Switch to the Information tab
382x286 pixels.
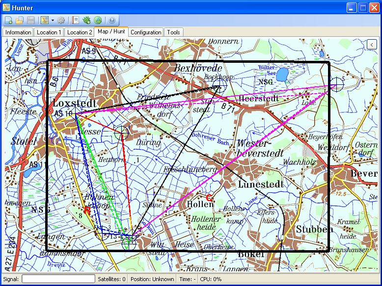point(18,32)
